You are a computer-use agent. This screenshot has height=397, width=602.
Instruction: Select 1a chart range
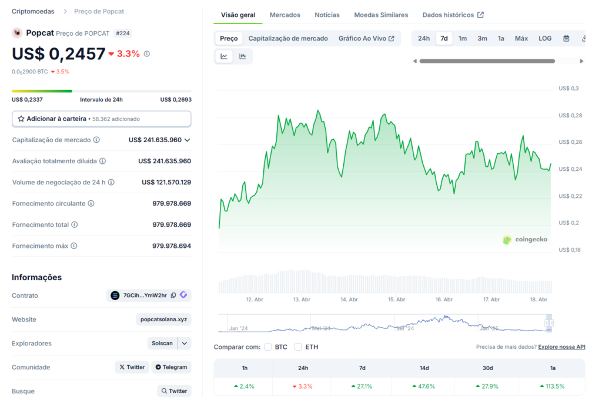(x=501, y=38)
